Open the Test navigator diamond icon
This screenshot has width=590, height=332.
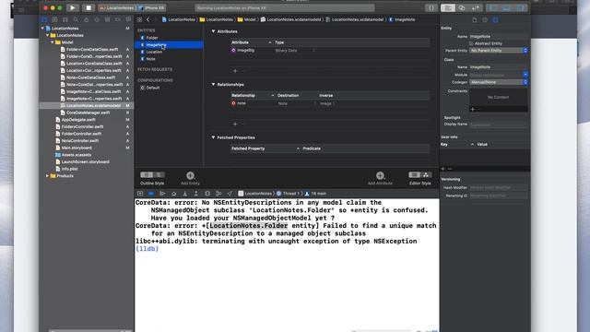(97, 19)
